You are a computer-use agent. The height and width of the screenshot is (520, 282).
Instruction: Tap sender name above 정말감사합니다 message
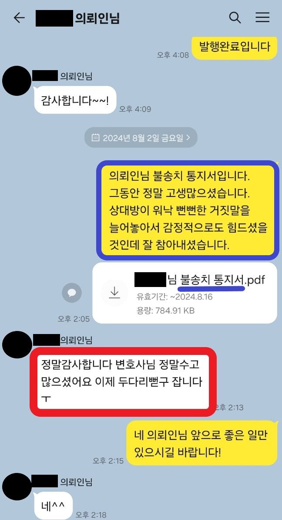[x=63, y=340]
